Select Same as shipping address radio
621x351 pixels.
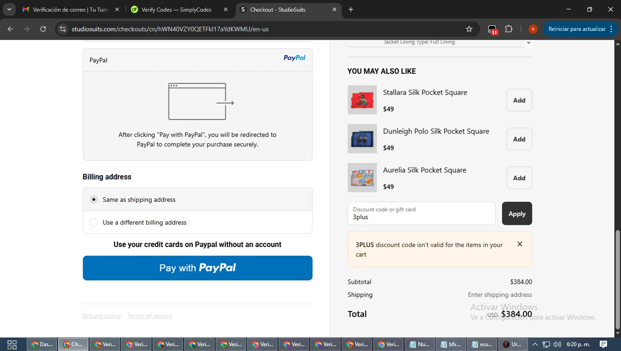94,199
